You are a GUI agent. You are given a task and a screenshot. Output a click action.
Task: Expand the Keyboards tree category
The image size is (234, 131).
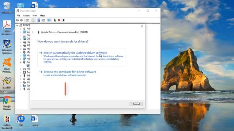pos(21,49)
